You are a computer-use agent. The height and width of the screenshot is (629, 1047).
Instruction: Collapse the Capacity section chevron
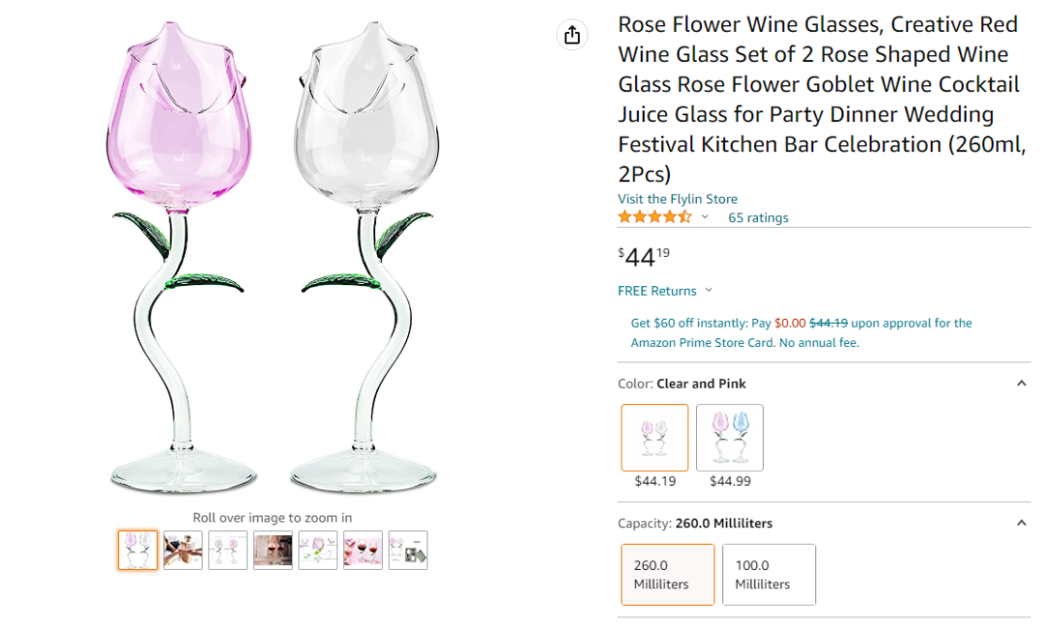(x=1021, y=522)
